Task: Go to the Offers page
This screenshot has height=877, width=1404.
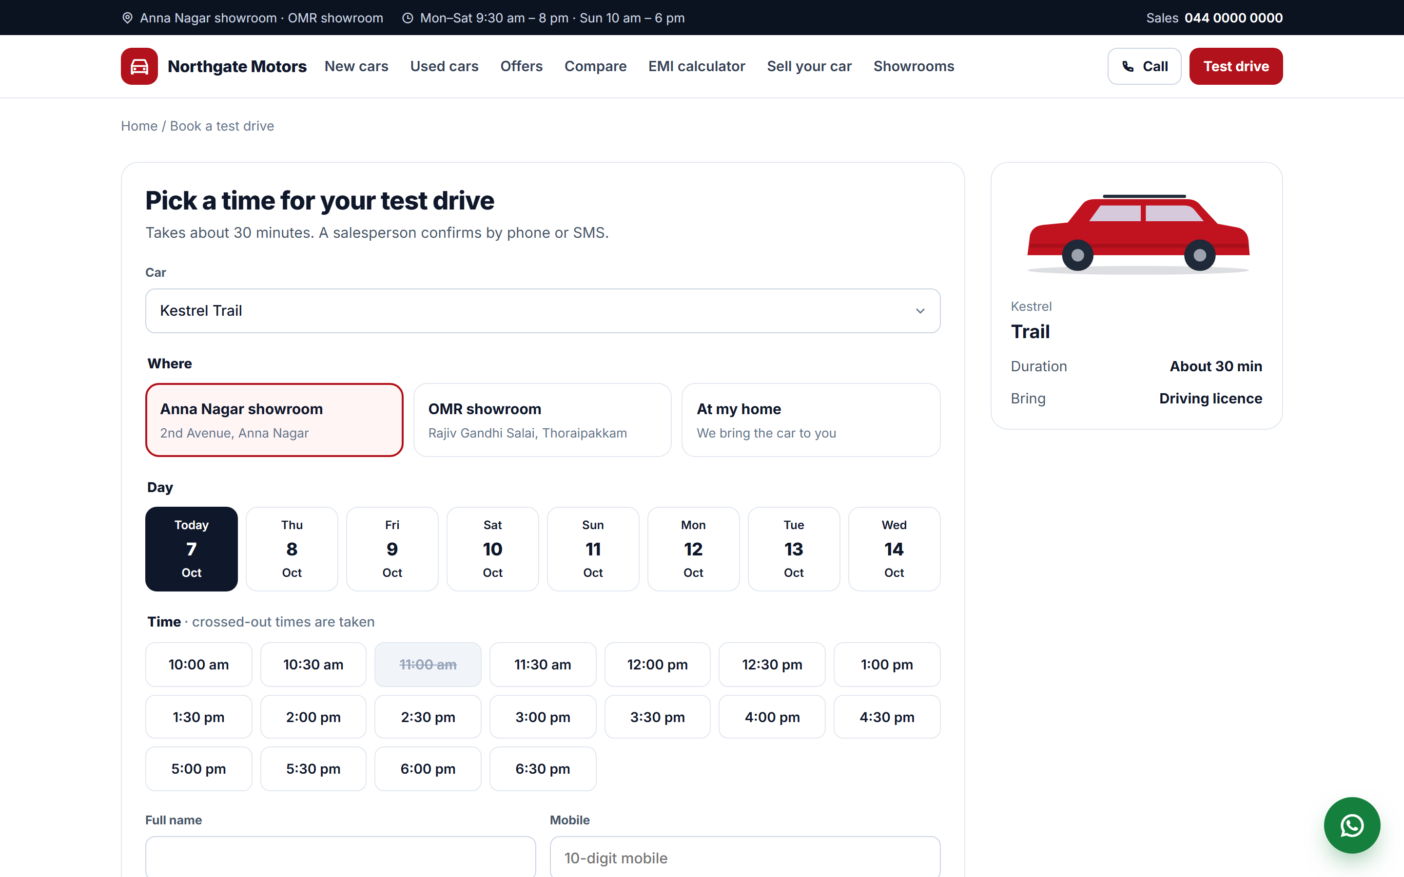Action: [522, 66]
